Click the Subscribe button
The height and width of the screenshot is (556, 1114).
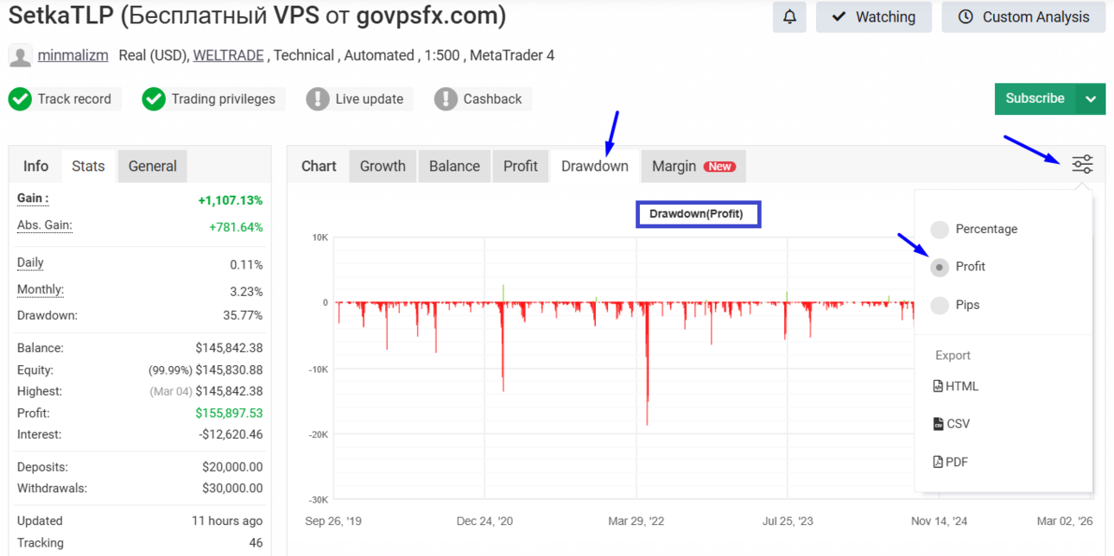1035,98
